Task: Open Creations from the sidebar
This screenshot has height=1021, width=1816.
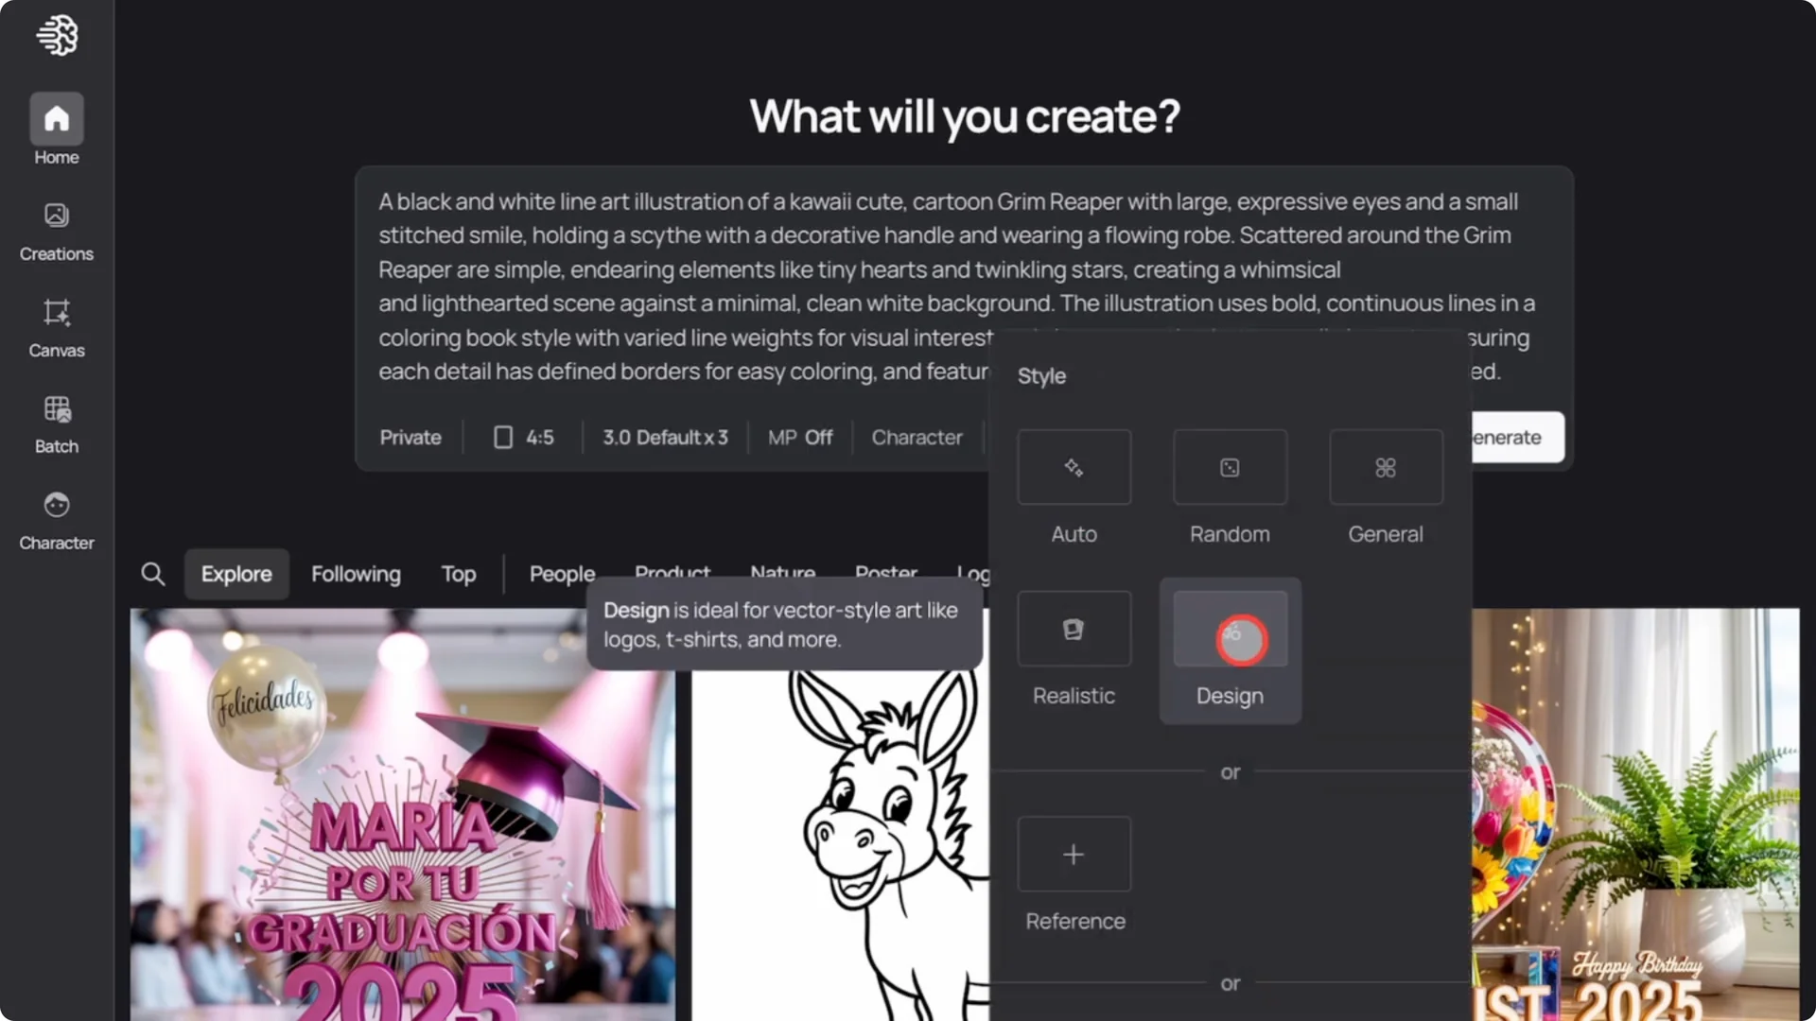Action: [56, 227]
